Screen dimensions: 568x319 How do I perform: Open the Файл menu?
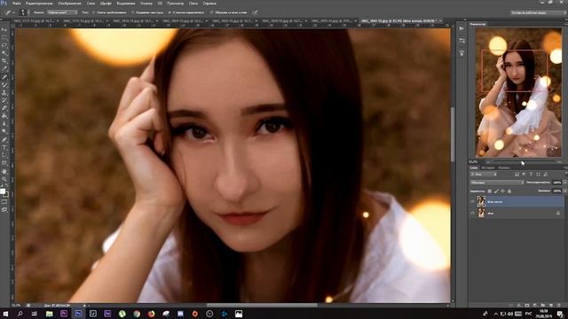pyautogui.click(x=17, y=4)
